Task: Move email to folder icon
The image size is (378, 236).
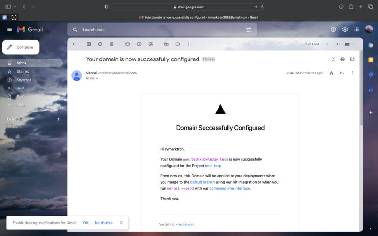Action: 166,44
